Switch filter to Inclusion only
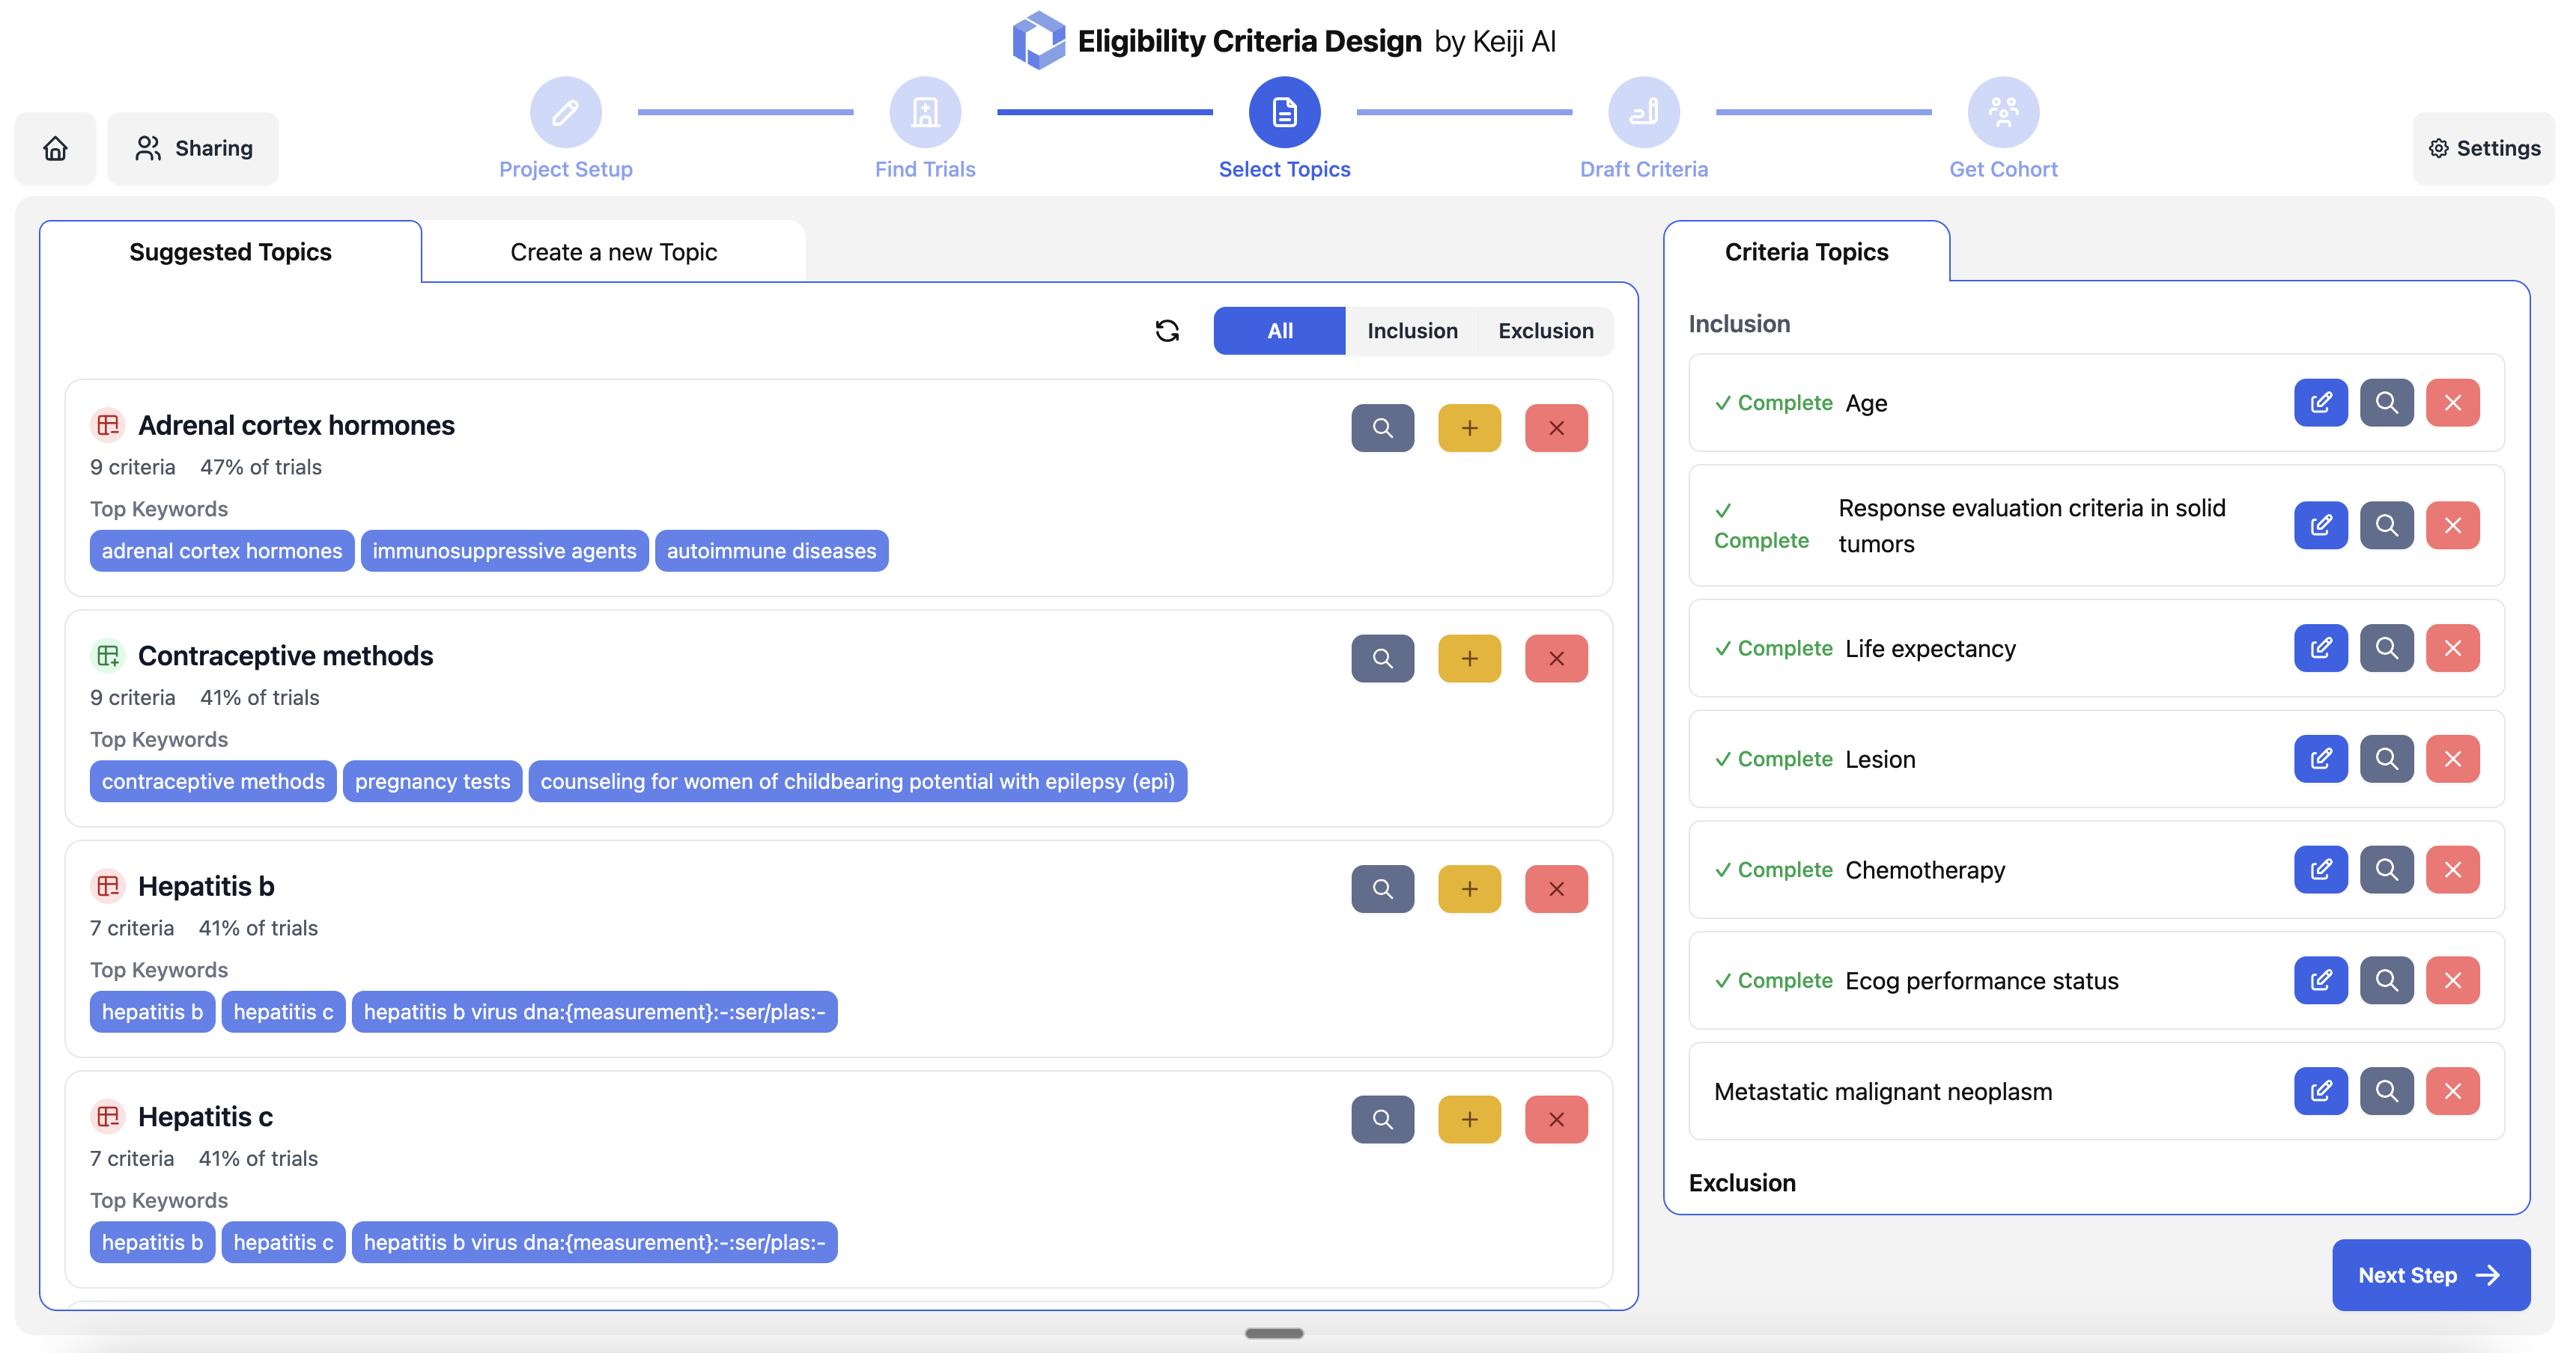2576x1353 pixels. click(x=1411, y=330)
